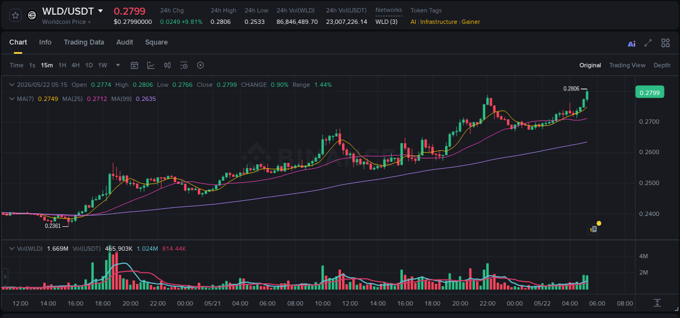Open the AI analysis icon
The height and width of the screenshot is (318, 680).
click(632, 43)
